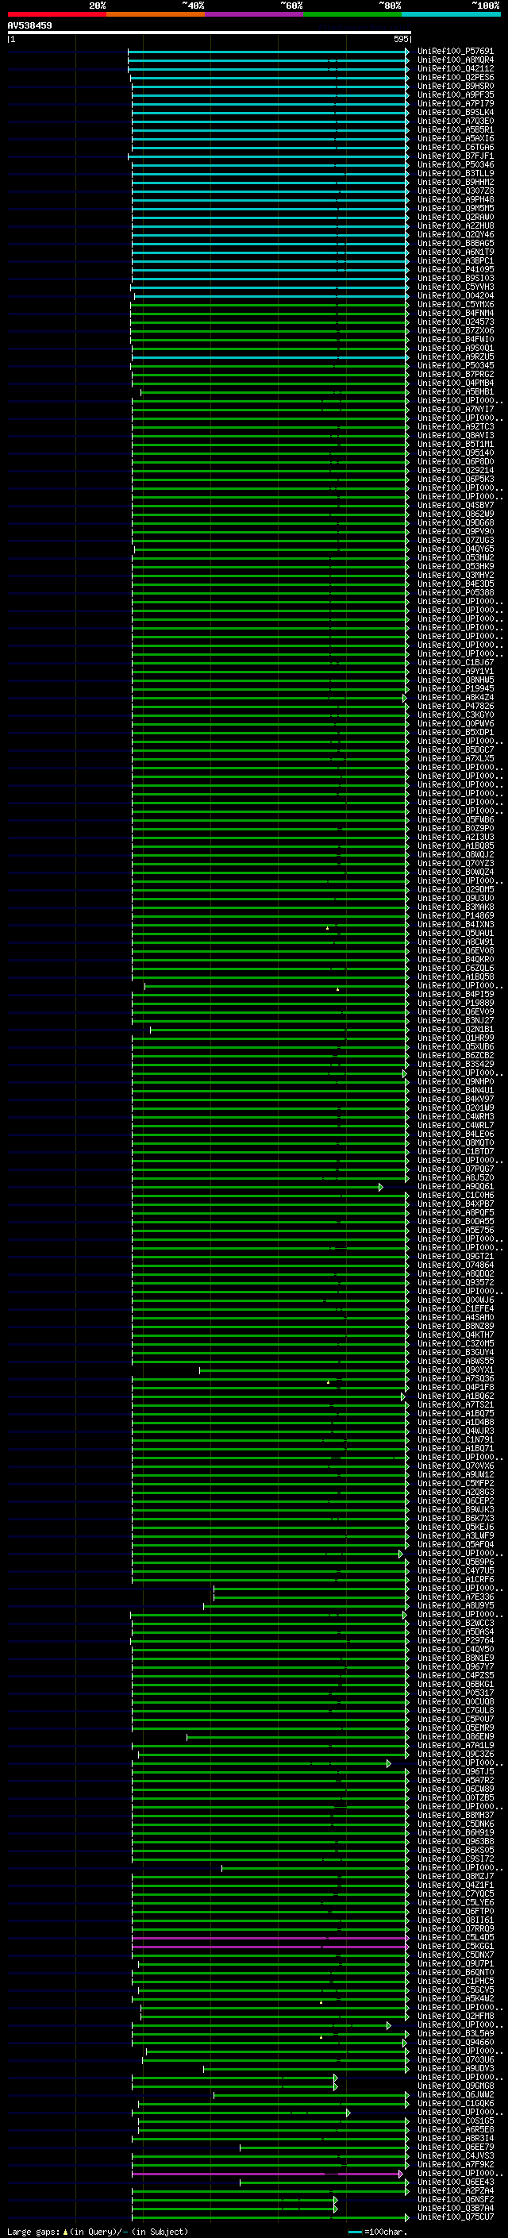The width and height of the screenshot is (508, 2238).
Task: Select hit label UniRef100_A9RZU5
Action: click(x=455, y=357)
